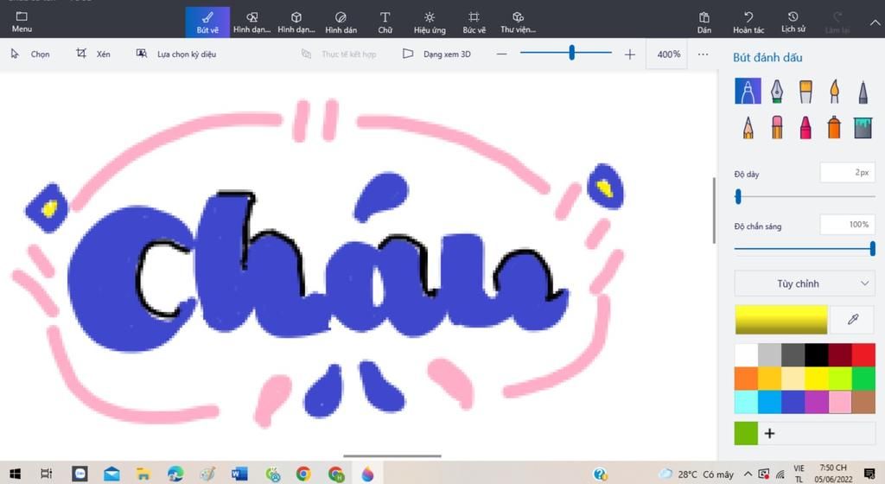The width and height of the screenshot is (885, 484).
Task: Open the Windows Start menu
Action: pos(16,474)
